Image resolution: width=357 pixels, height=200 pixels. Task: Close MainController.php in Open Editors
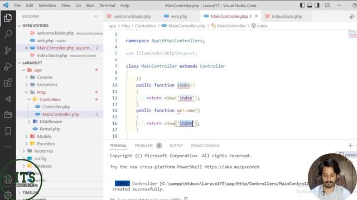click(x=26, y=48)
